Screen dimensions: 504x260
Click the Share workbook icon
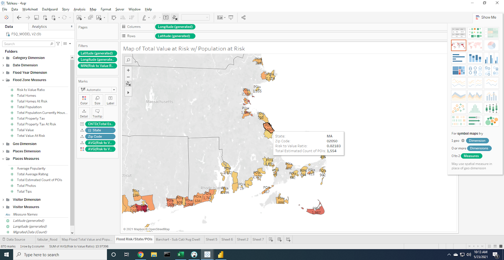coord(243,18)
